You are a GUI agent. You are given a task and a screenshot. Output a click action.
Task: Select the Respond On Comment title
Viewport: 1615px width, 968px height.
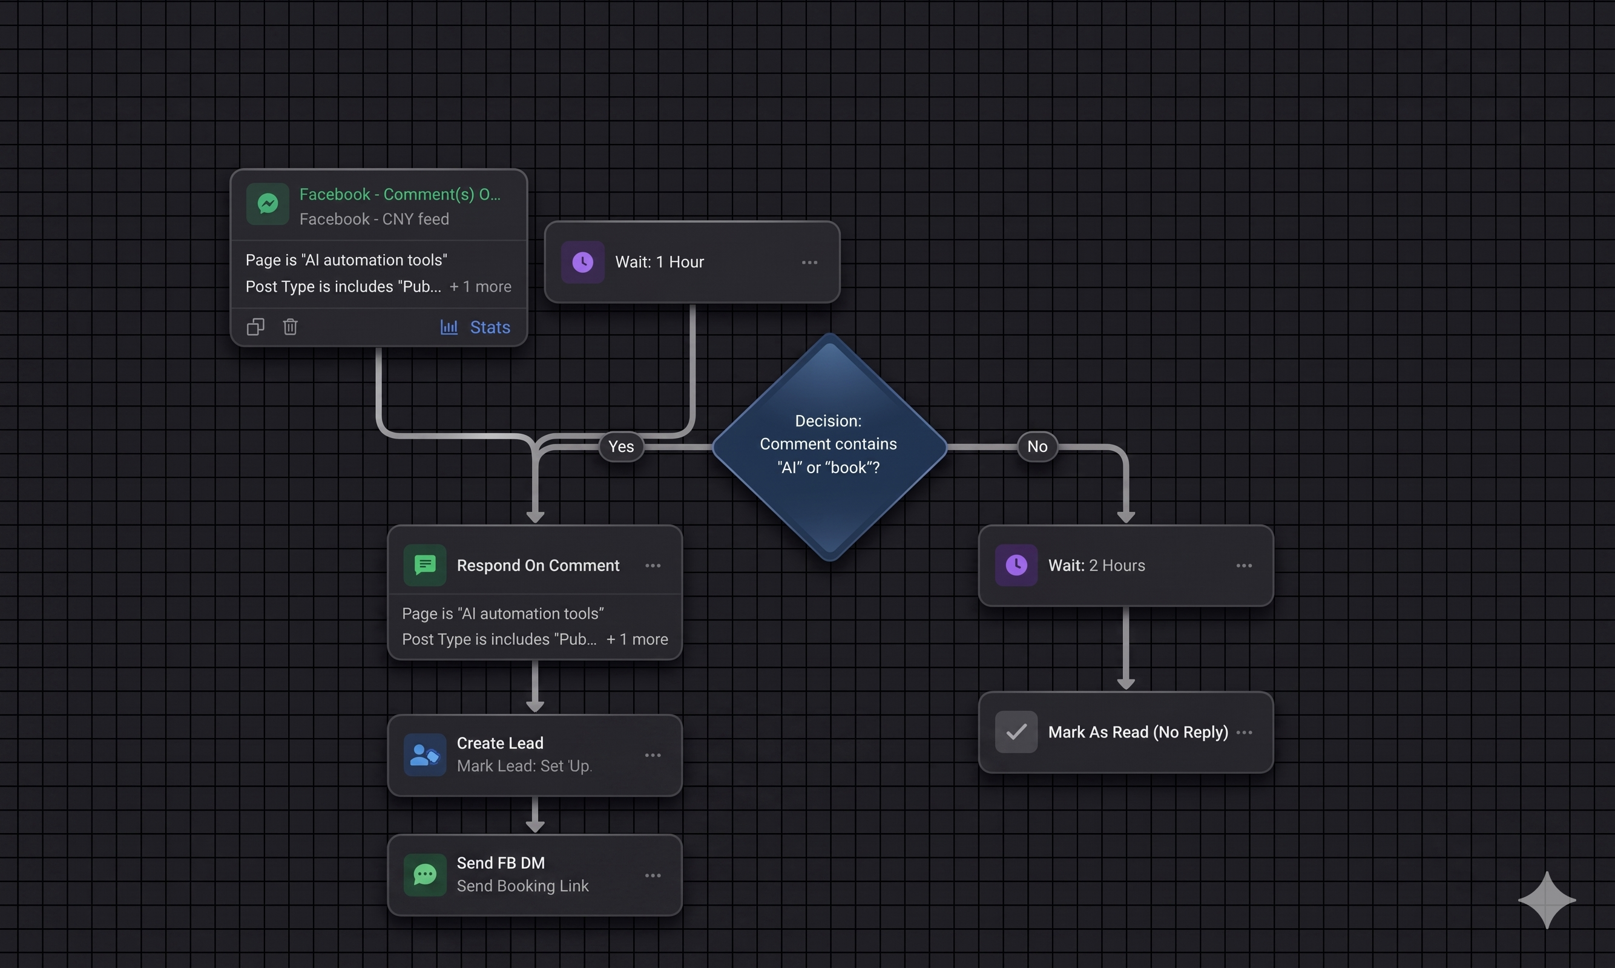[x=538, y=566]
